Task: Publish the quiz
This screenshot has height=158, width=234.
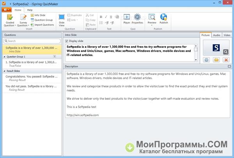Action: [164, 19]
